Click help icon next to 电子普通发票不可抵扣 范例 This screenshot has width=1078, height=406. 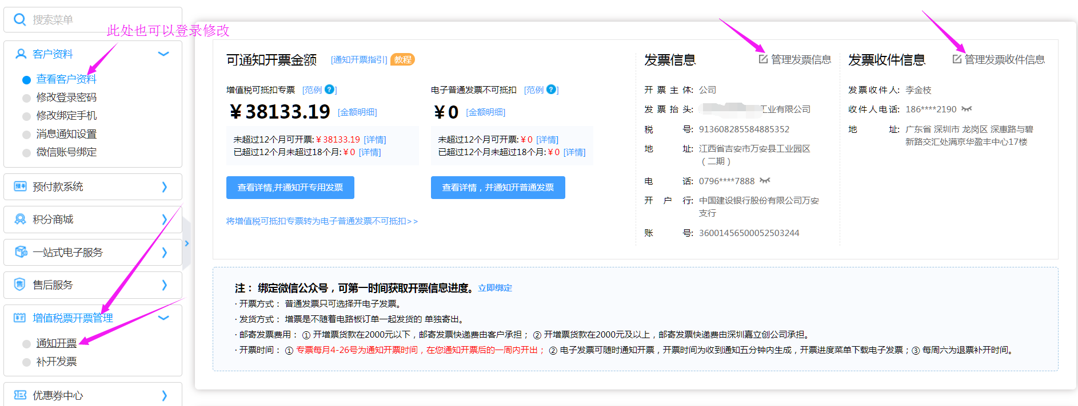(551, 90)
